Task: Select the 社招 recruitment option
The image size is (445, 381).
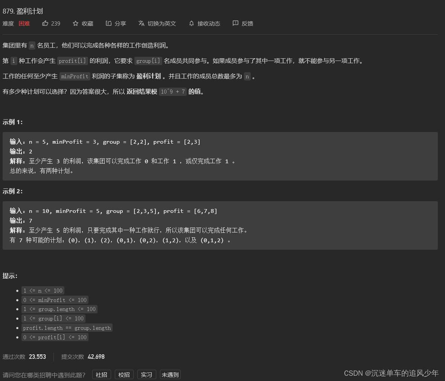Action: coord(101,374)
